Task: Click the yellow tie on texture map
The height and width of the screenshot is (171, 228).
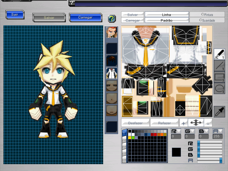Action: (x=146, y=56)
